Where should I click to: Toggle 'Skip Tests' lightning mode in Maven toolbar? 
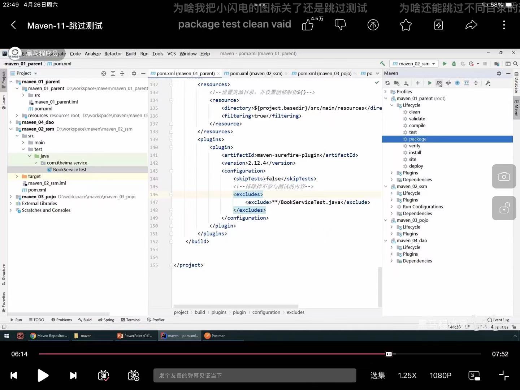pyautogui.click(x=457, y=83)
